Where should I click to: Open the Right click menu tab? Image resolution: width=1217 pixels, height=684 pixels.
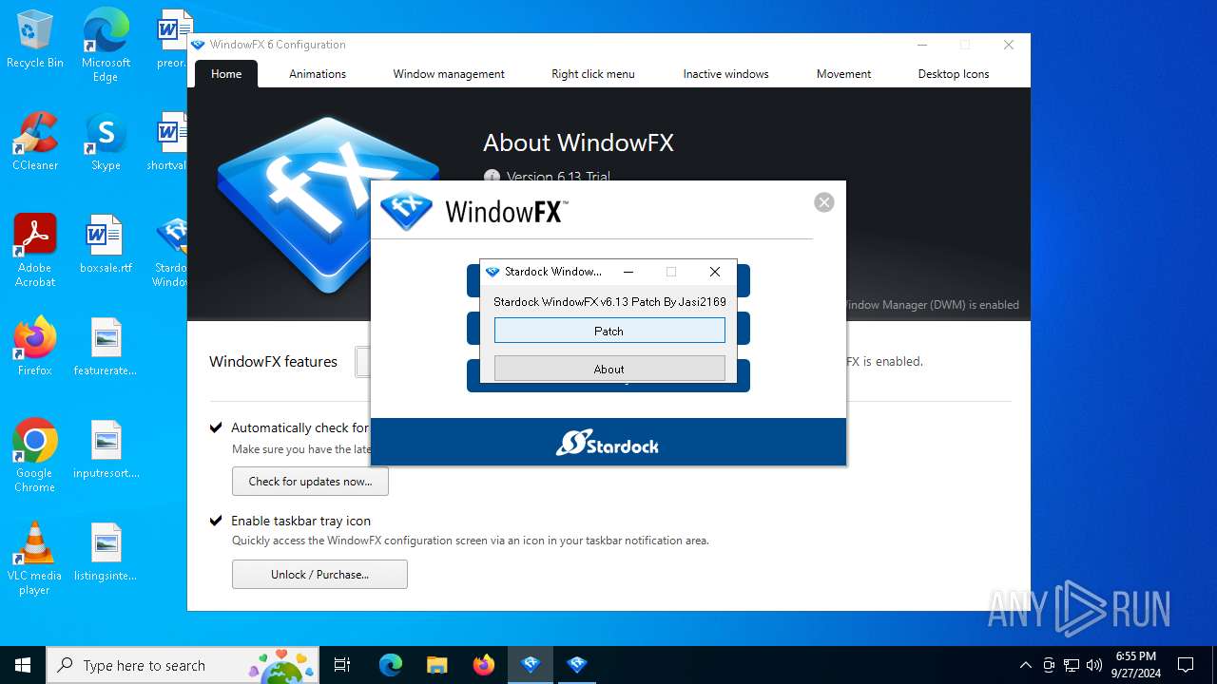pos(593,73)
